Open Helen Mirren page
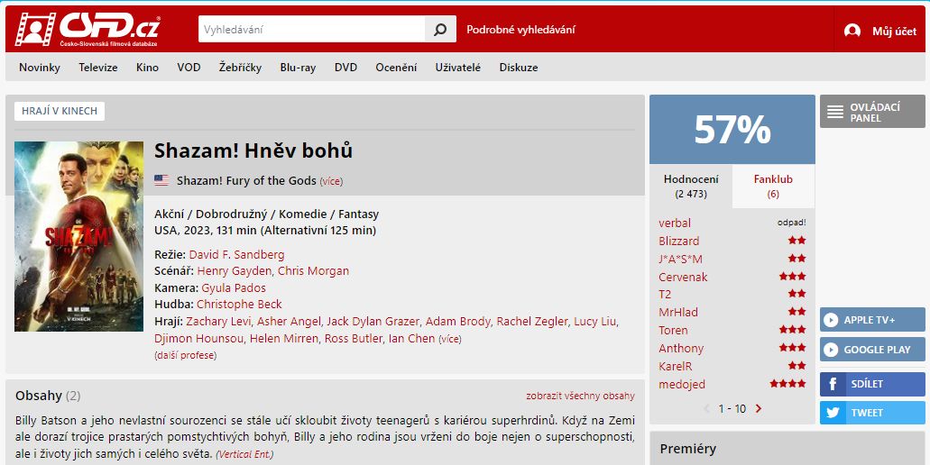Viewport: 930px width, 465px height. tap(283, 339)
